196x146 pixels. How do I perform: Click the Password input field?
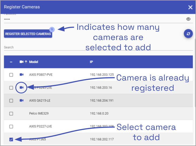pos(92,19)
